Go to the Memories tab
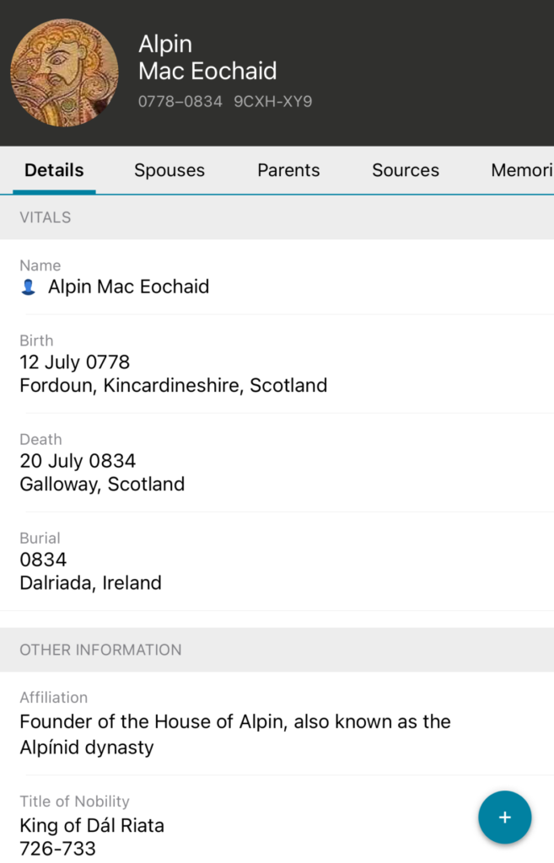The image size is (554, 863). [x=521, y=170]
